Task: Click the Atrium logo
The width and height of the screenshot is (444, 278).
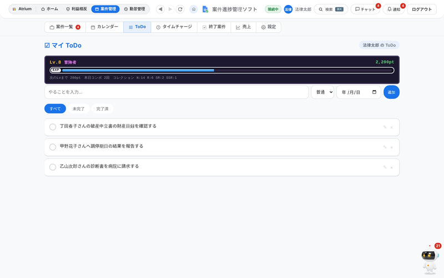Action: tap(22, 9)
